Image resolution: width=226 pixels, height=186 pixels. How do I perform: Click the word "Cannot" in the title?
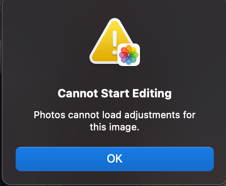click(78, 93)
